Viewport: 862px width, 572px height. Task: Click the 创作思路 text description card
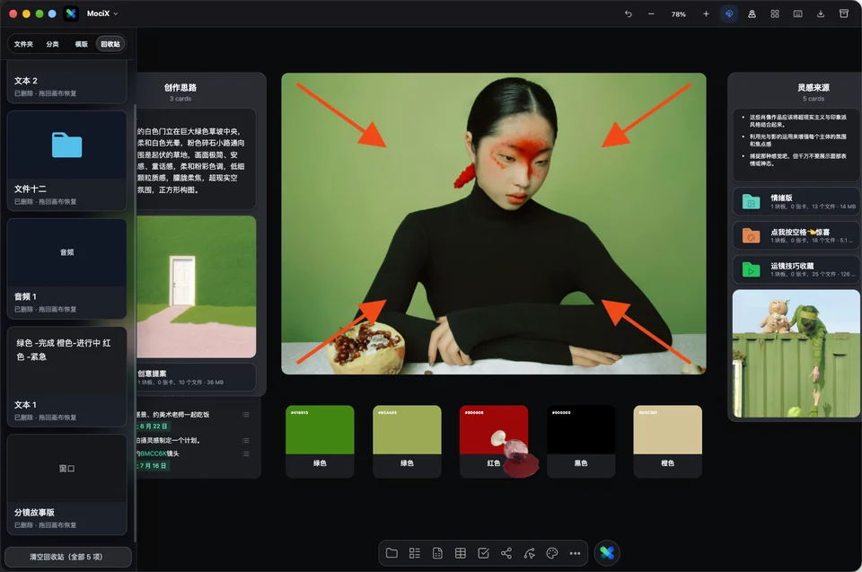tap(197, 159)
